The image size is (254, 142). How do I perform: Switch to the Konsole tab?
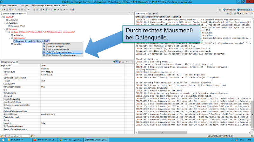[x=142, y=14]
